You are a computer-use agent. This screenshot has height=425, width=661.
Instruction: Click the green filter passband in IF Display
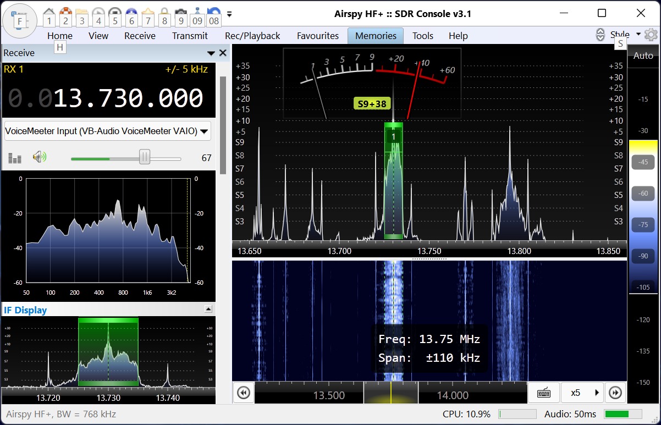point(108,351)
